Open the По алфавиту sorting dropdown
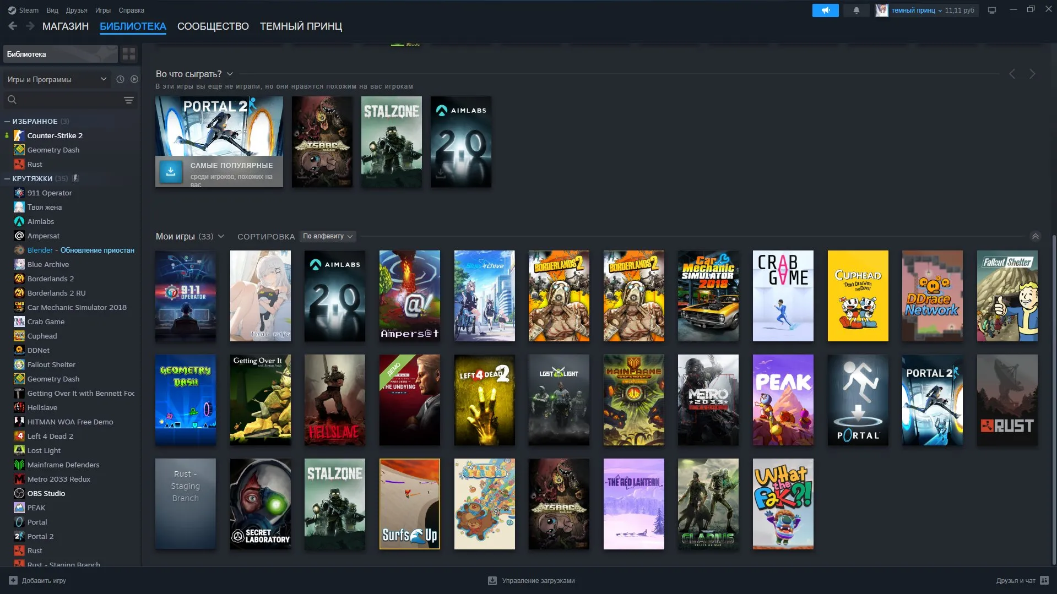Screen dimensions: 1057x594 tap(328, 236)
